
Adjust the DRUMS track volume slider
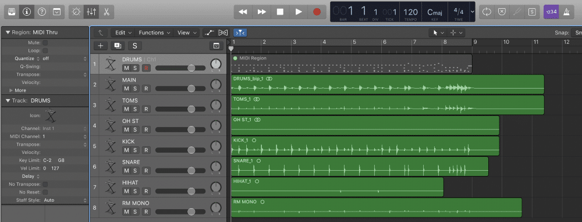click(180, 68)
